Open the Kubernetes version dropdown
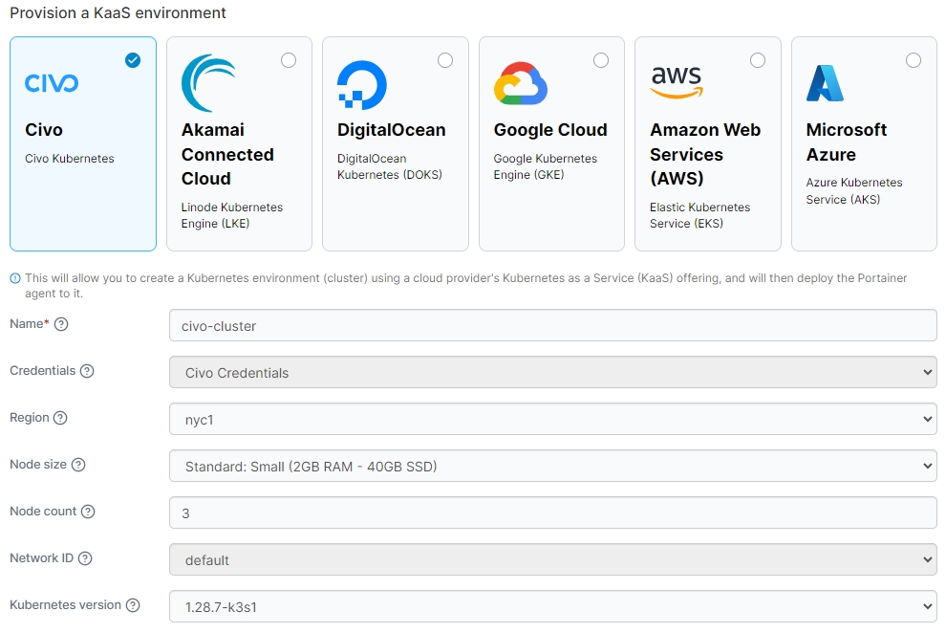 [x=552, y=606]
